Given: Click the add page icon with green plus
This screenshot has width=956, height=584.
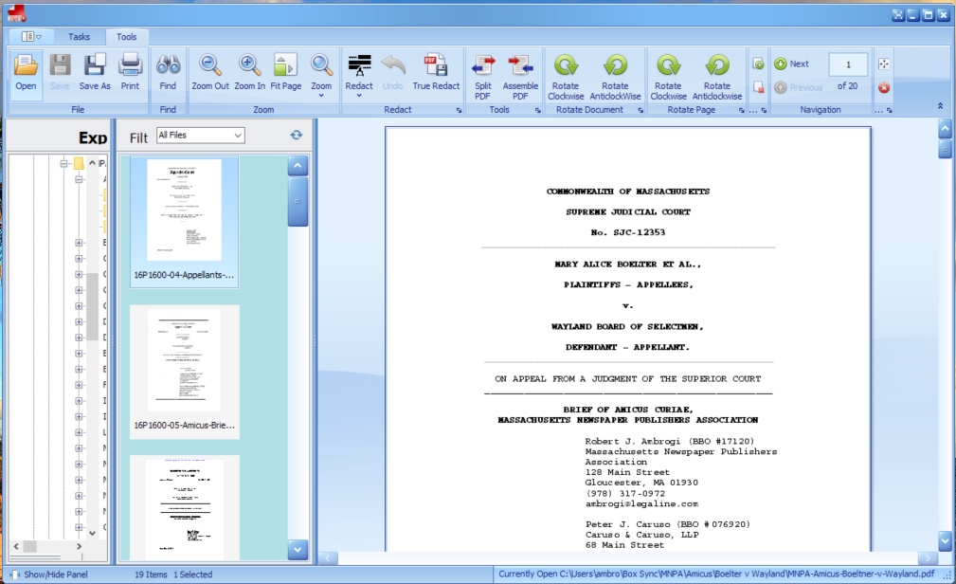Looking at the screenshot, I should point(759,64).
